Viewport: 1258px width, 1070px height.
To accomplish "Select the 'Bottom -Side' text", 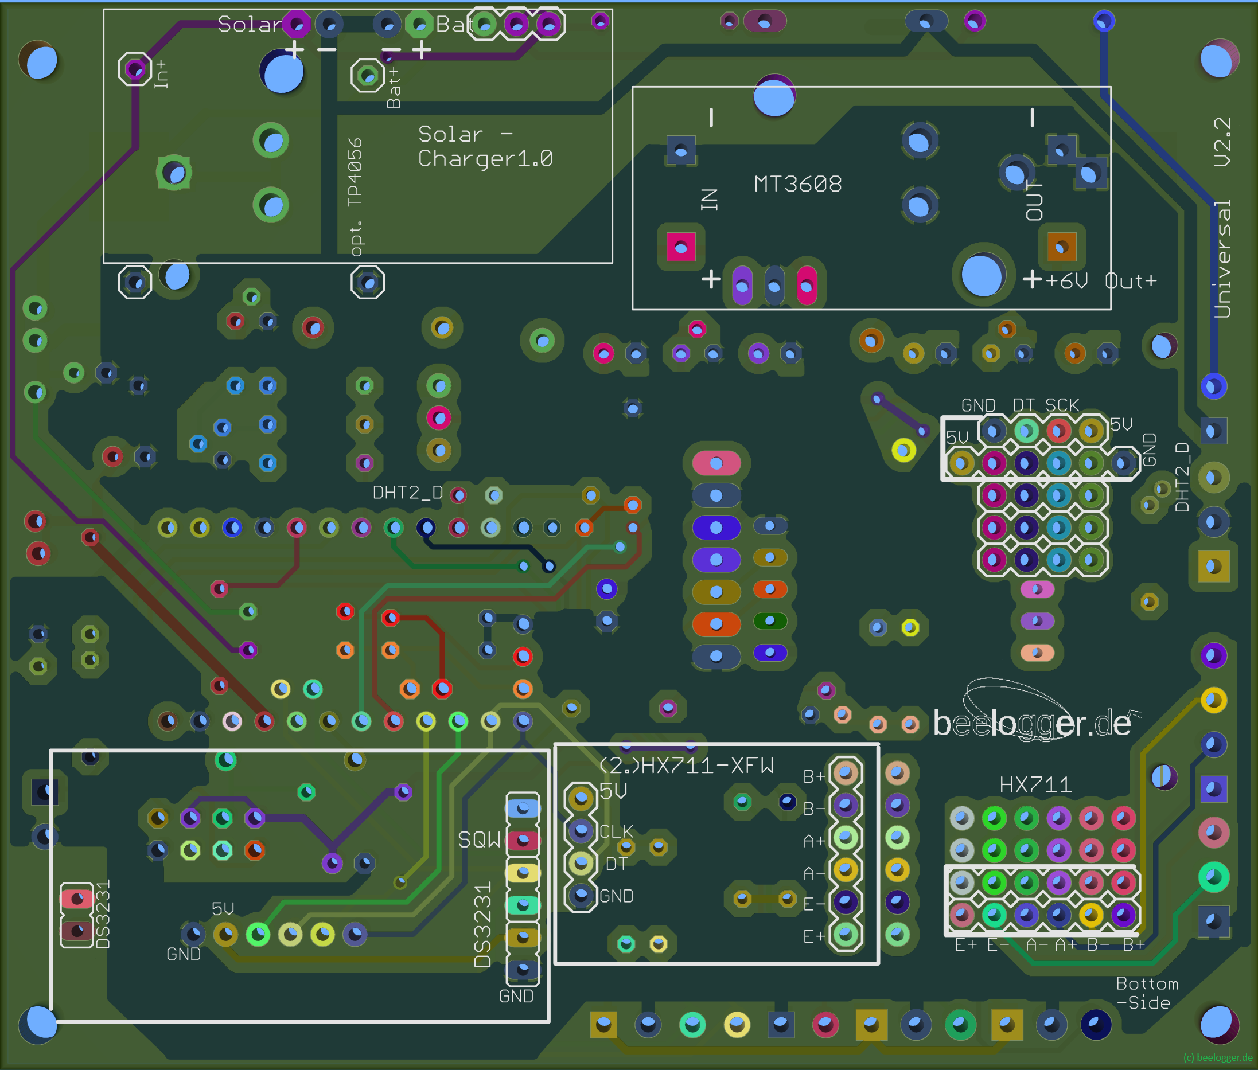I will pyautogui.click(x=1146, y=993).
